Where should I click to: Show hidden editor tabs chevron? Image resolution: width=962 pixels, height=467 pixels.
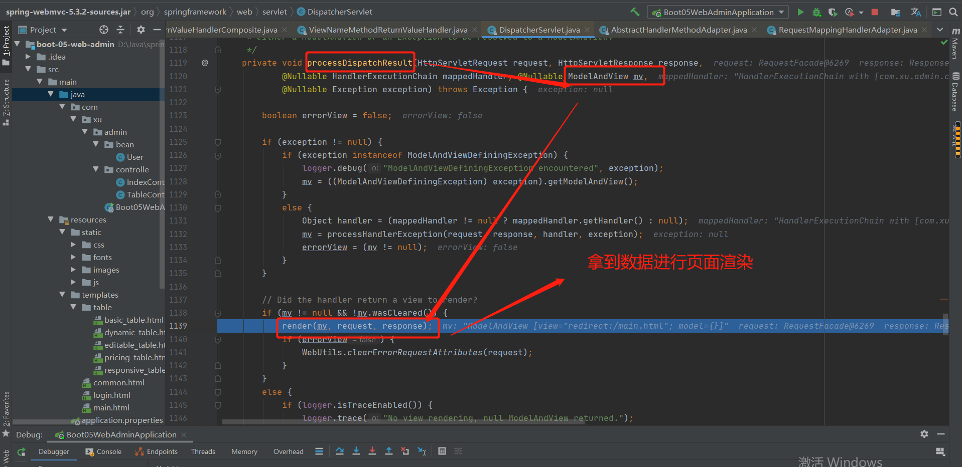940,30
